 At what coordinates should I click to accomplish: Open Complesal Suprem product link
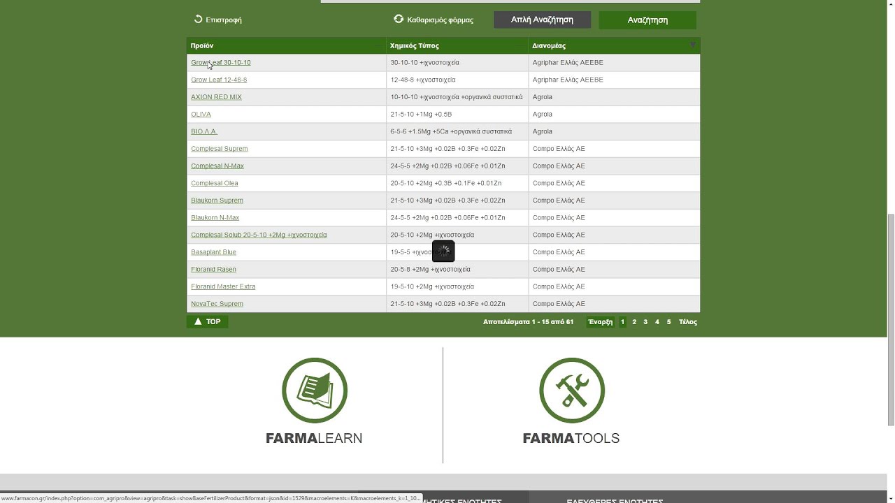pos(220,149)
